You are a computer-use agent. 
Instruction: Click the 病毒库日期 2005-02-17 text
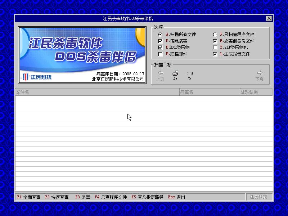pyautogui.click(x=120, y=74)
